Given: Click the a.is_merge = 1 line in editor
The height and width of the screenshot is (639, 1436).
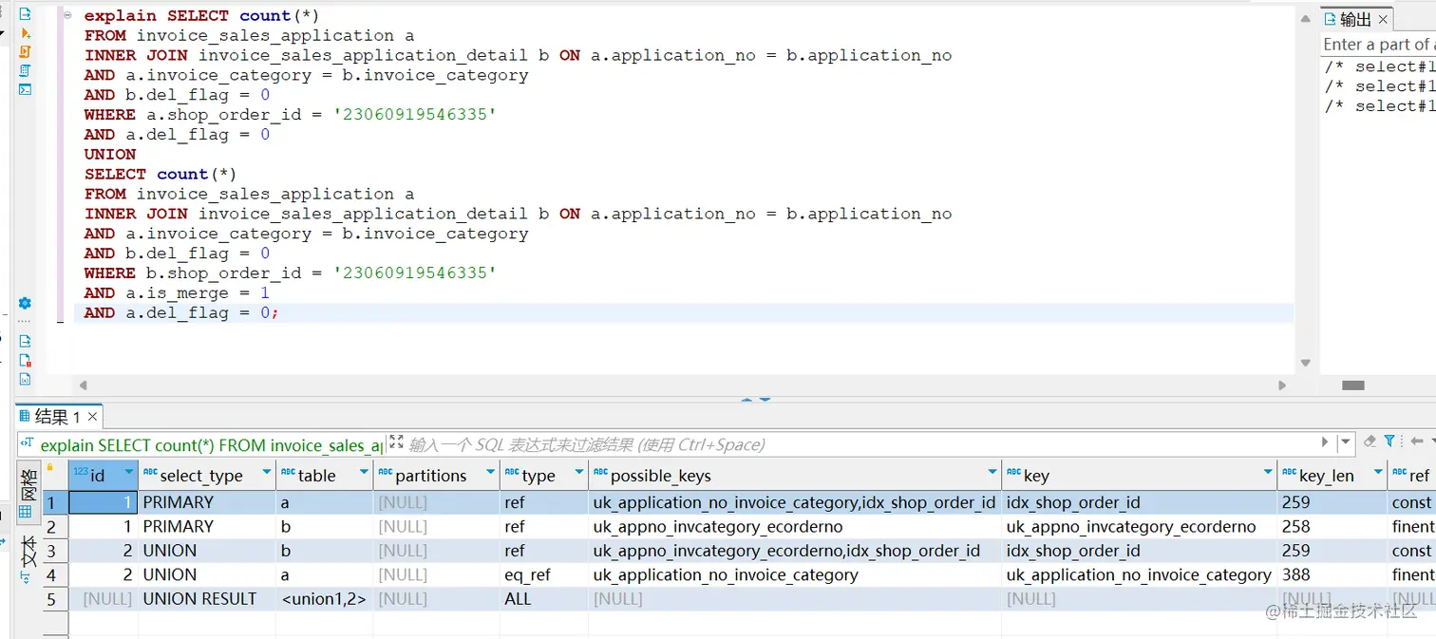Looking at the screenshot, I should click(177, 292).
